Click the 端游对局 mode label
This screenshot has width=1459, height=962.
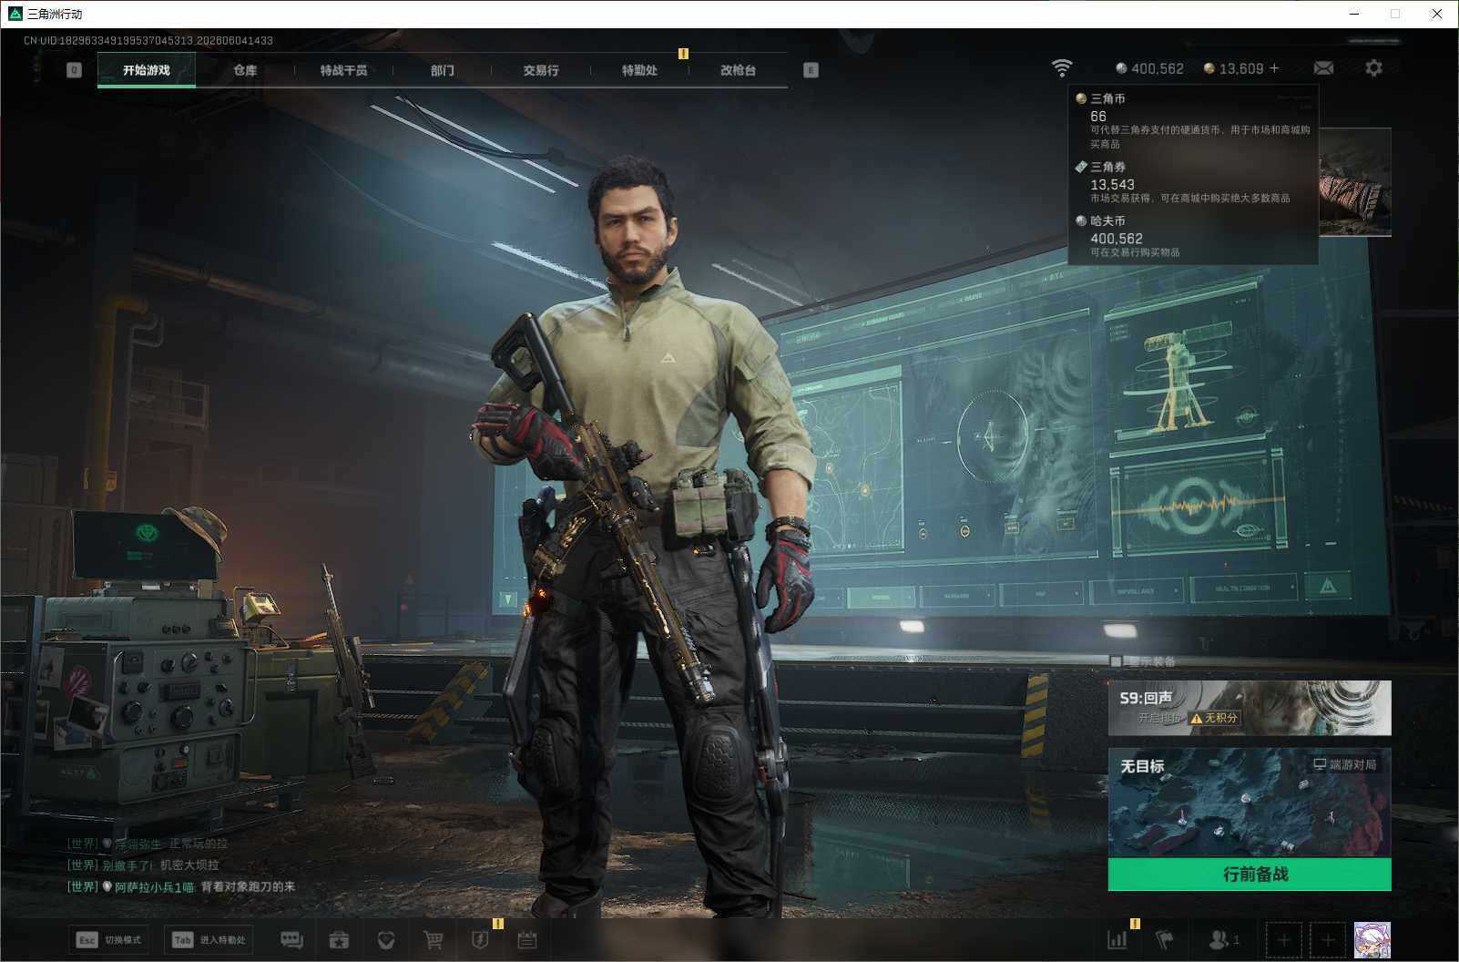click(1344, 764)
